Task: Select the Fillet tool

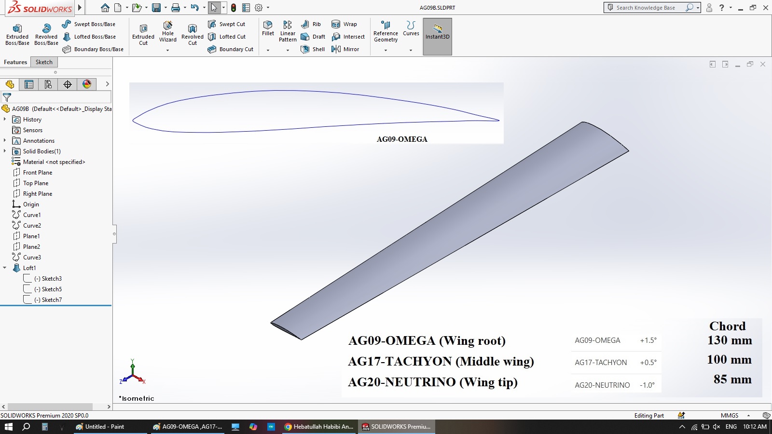Action: [268, 28]
